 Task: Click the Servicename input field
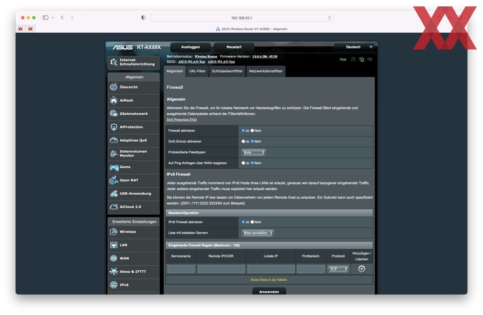[x=181, y=269]
